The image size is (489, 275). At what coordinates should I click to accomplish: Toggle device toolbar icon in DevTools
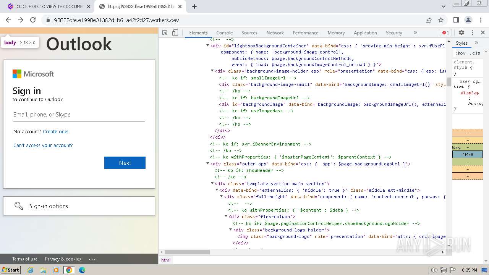pyautogui.click(x=175, y=33)
